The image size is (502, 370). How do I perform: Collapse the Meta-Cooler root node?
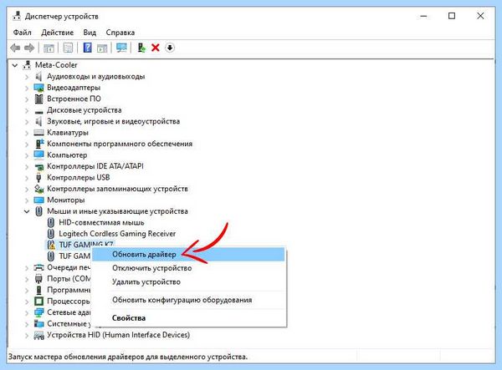15,65
